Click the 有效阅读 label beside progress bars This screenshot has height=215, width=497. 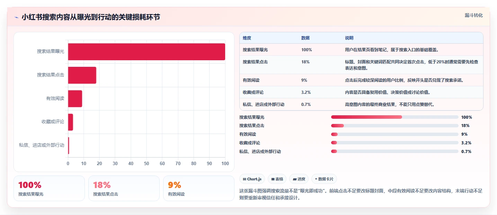click(x=248, y=134)
